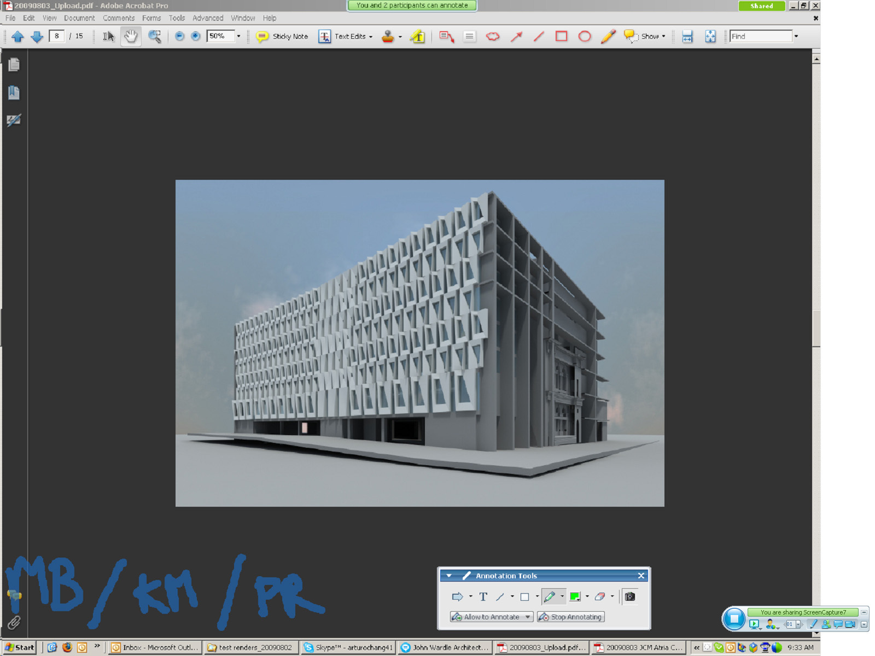Toggle the highlighter pen in Annotation Tools
The image size is (875, 656).
click(550, 597)
